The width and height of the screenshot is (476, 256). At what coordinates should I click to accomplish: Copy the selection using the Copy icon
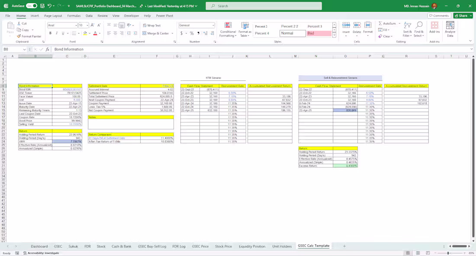(19, 30)
